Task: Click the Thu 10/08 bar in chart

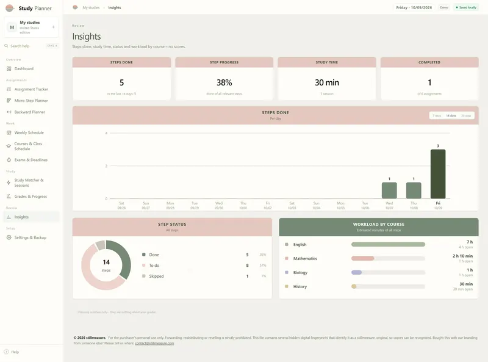Action: pyautogui.click(x=414, y=190)
